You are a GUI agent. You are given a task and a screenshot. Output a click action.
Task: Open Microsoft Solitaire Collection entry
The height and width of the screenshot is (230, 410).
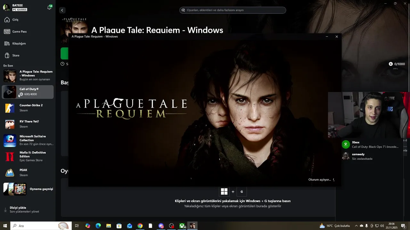click(x=28, y=140)
